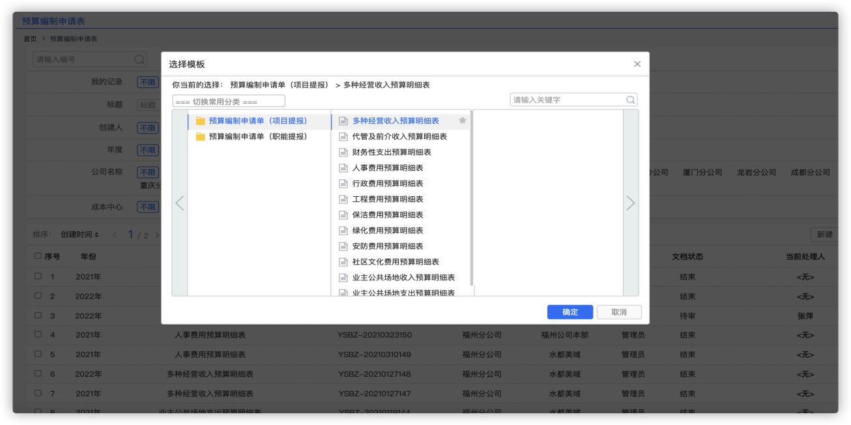Choose 人事费用预算明细表 in template list
851x425 pixels.
pos(388,168)
